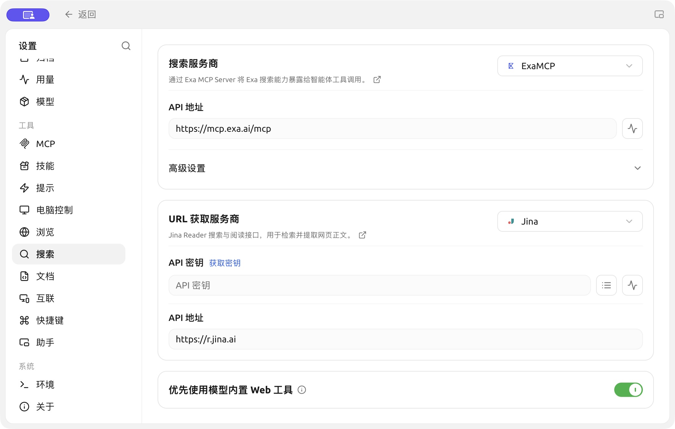Open 环境 environment settings

tap(69, 385)
